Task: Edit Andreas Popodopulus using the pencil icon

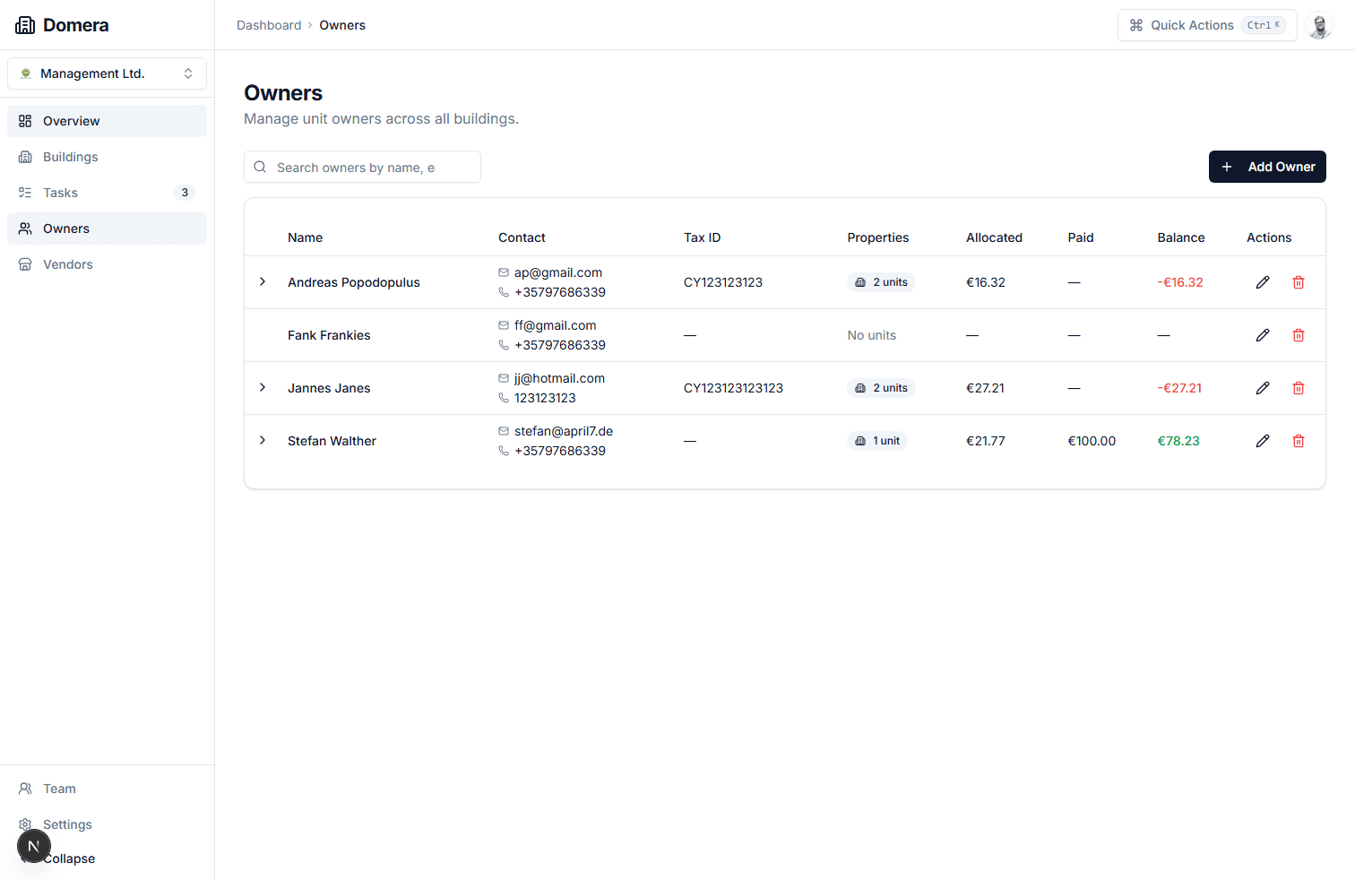Action: pos(1263,281)
